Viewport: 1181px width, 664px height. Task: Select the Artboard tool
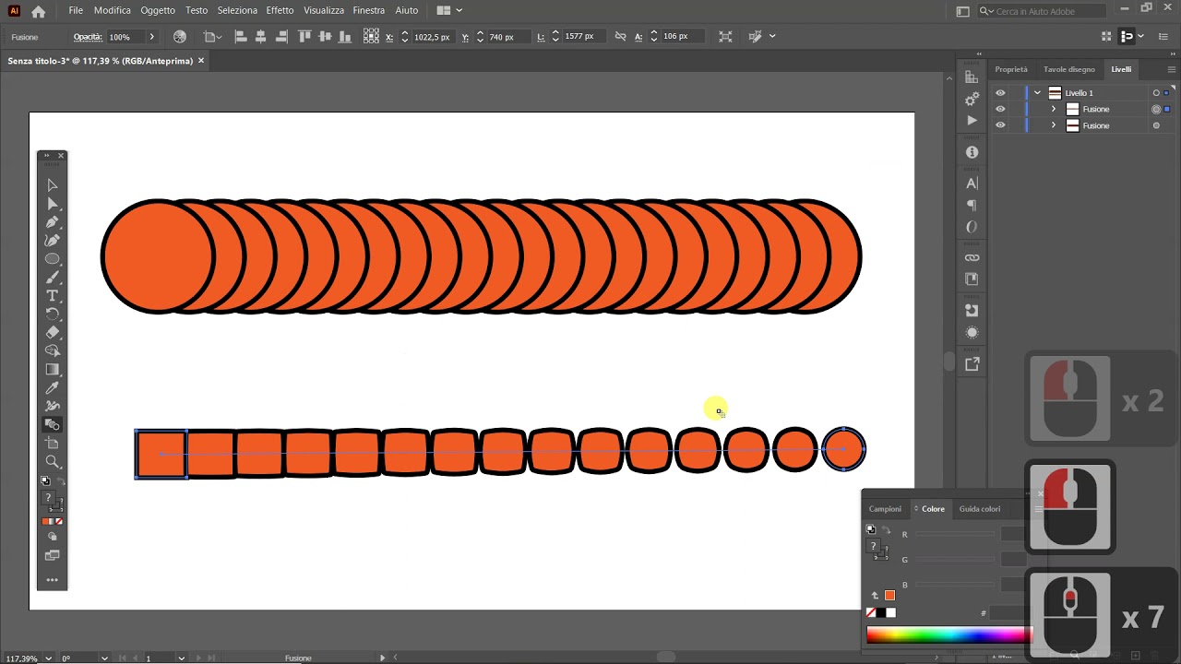[53, 444]
